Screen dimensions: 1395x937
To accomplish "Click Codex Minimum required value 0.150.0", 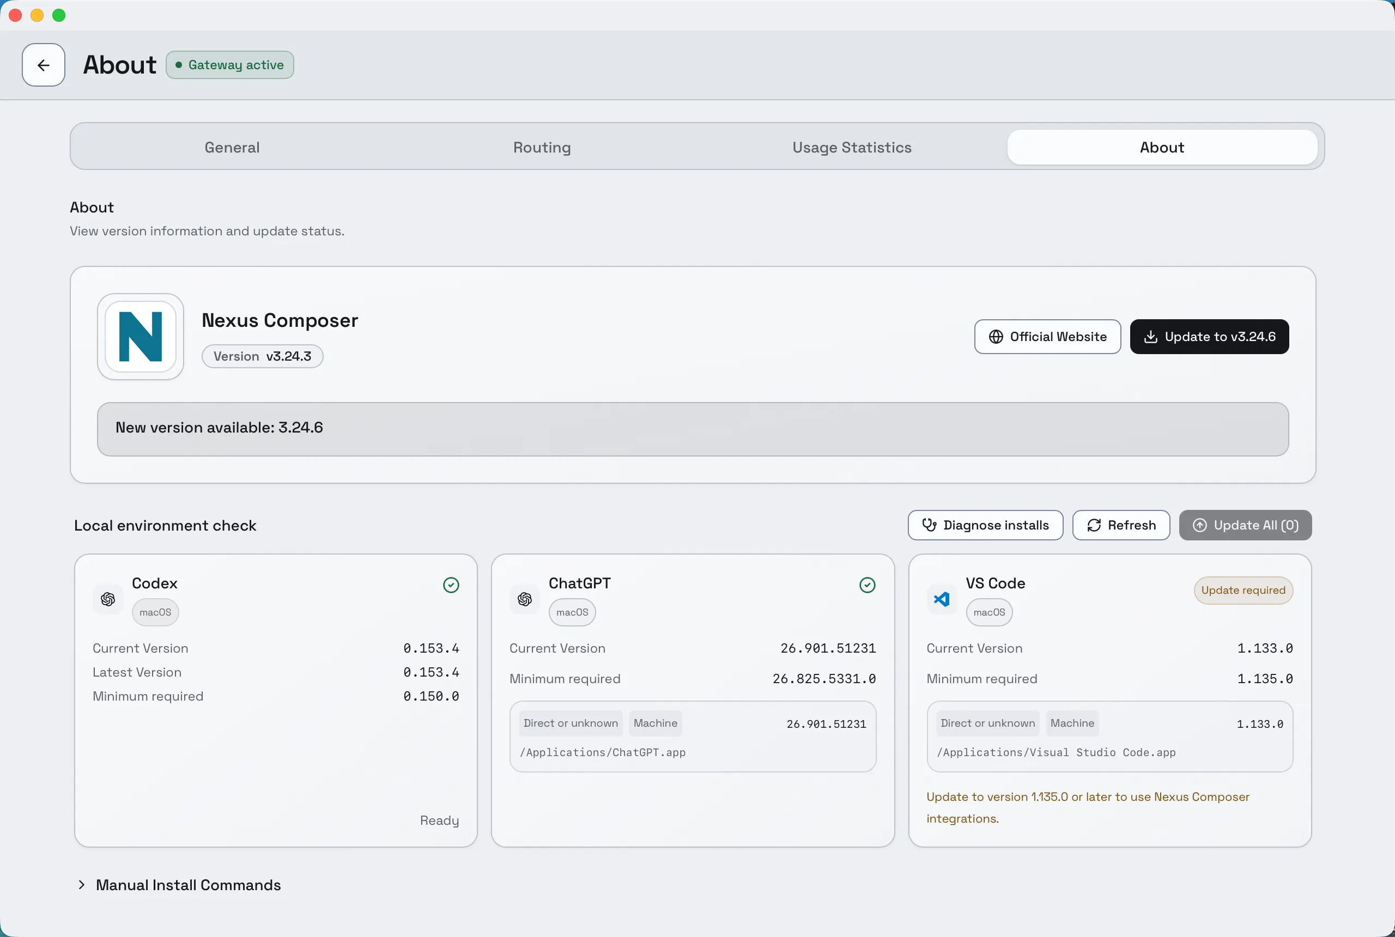I will click(x=431, y=696).
